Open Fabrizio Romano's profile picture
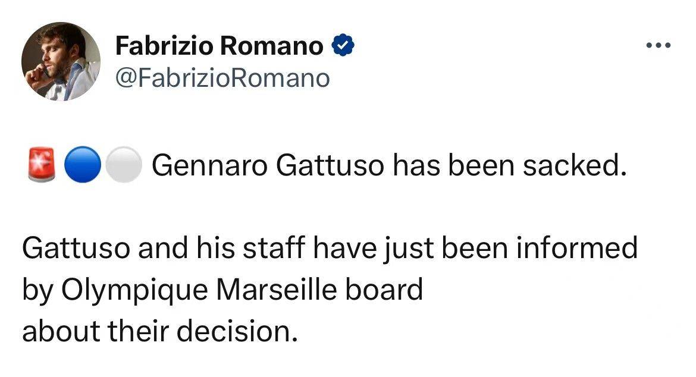Image resolution: width=696 pixels, height=377 pixels. (61, 62)
